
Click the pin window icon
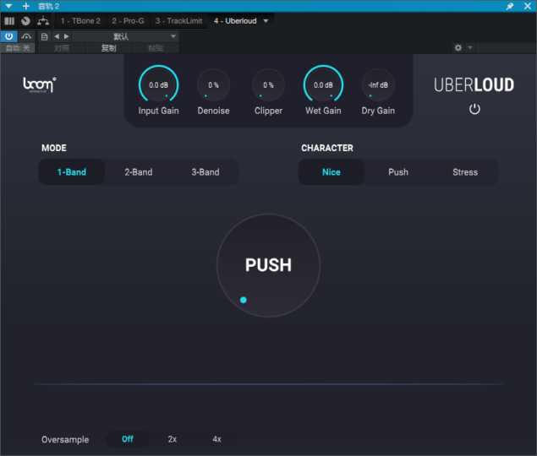[x=510, y=6]
